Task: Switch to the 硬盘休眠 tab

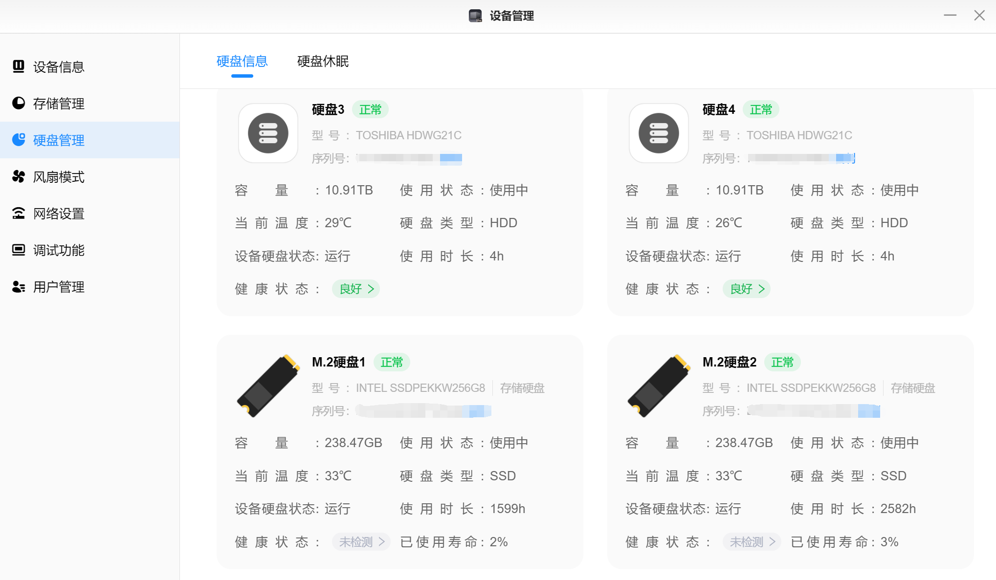Action: coord(323,62)
